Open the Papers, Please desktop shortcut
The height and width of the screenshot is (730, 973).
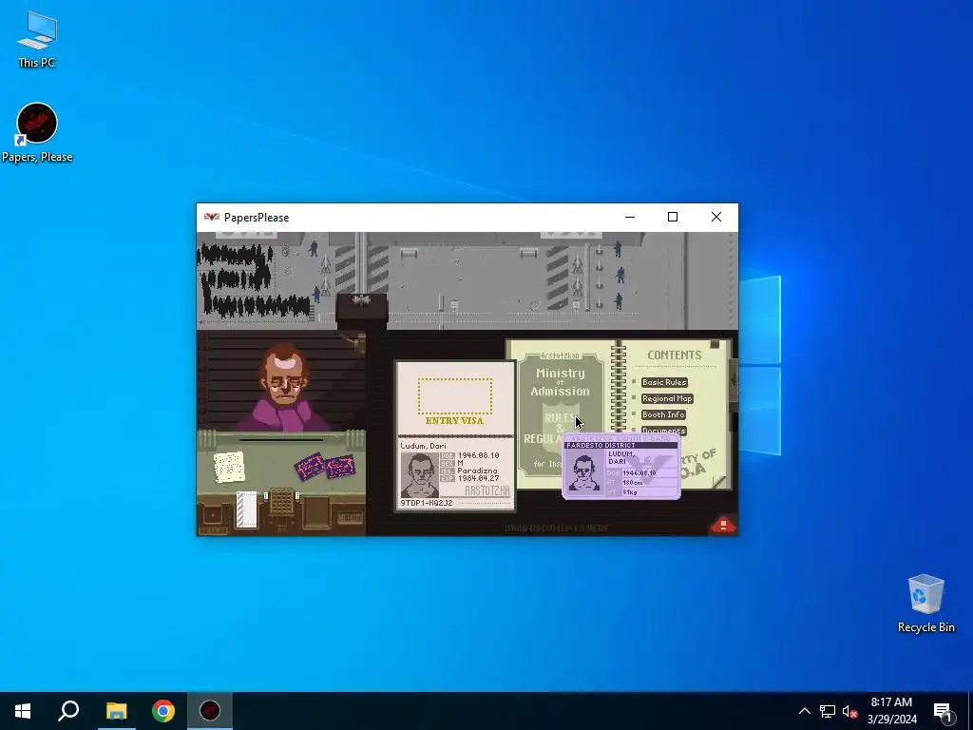click(x=37, y=133)
